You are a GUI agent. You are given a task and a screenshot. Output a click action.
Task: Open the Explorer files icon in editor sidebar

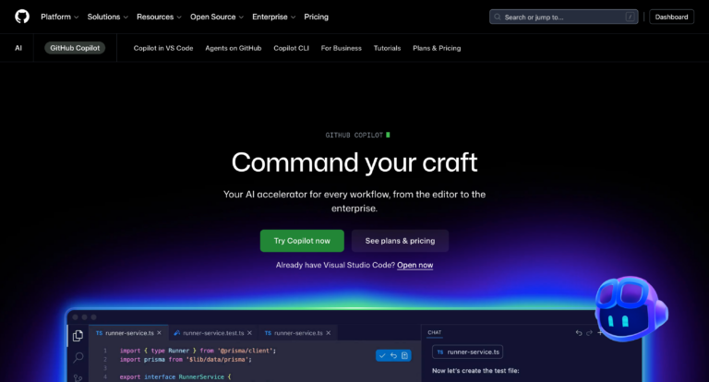[x=78, y=336]
